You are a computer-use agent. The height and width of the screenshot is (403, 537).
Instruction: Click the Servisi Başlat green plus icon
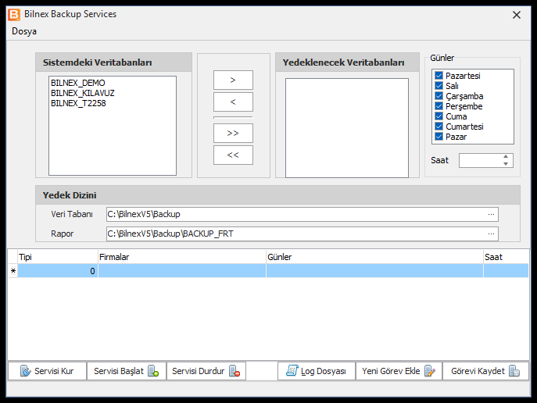pyautogui.click(x=153, y=371)
